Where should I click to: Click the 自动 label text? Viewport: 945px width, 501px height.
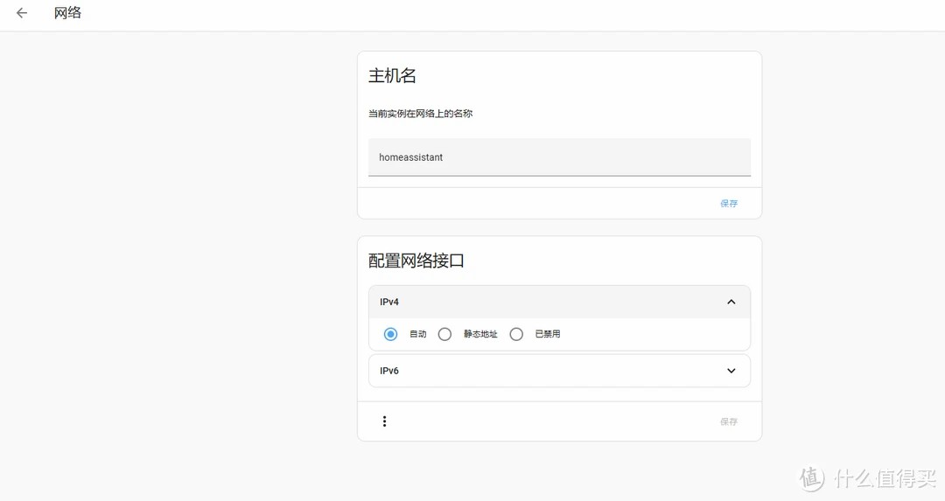[417, 334]
